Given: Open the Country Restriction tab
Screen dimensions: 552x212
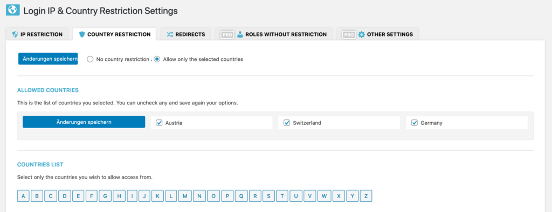Looking at the screenshot, I should point(114,34).
